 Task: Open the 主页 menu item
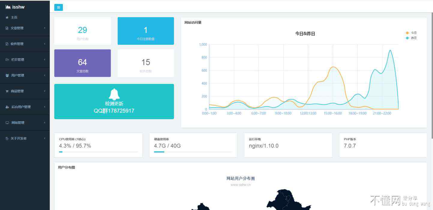coord(14,18)
